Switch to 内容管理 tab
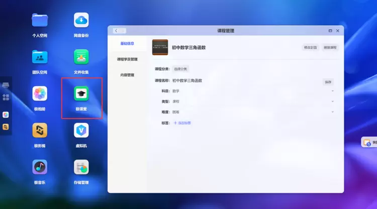377x209 pixels. pyautogui.click(x=127, y=75)
